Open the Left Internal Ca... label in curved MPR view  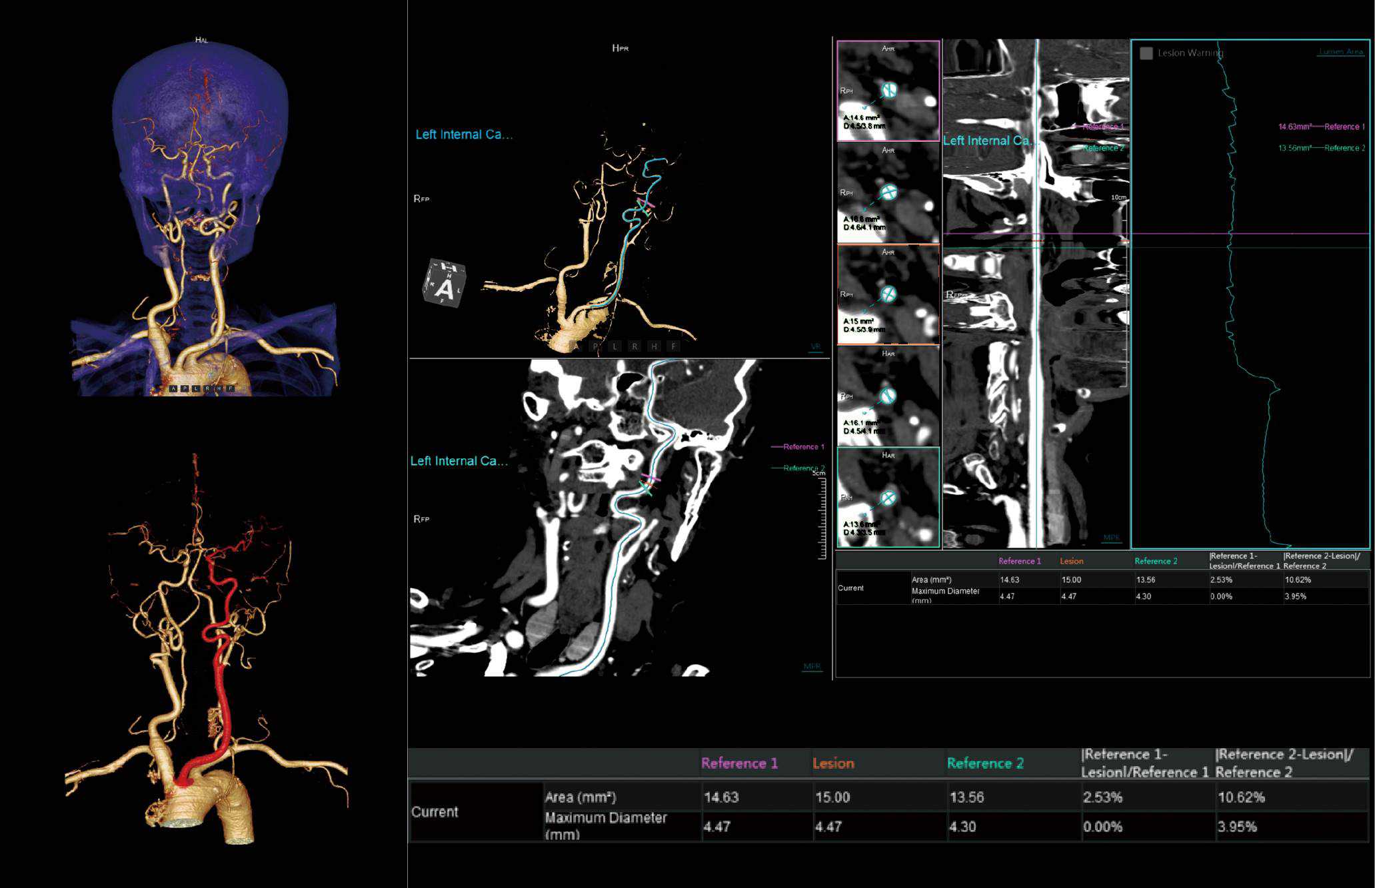tap(461, 460)
